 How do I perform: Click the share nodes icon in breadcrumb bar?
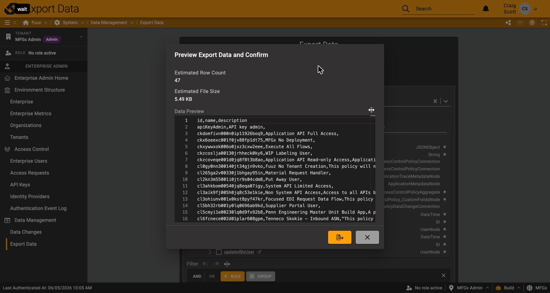pos(508,23)
